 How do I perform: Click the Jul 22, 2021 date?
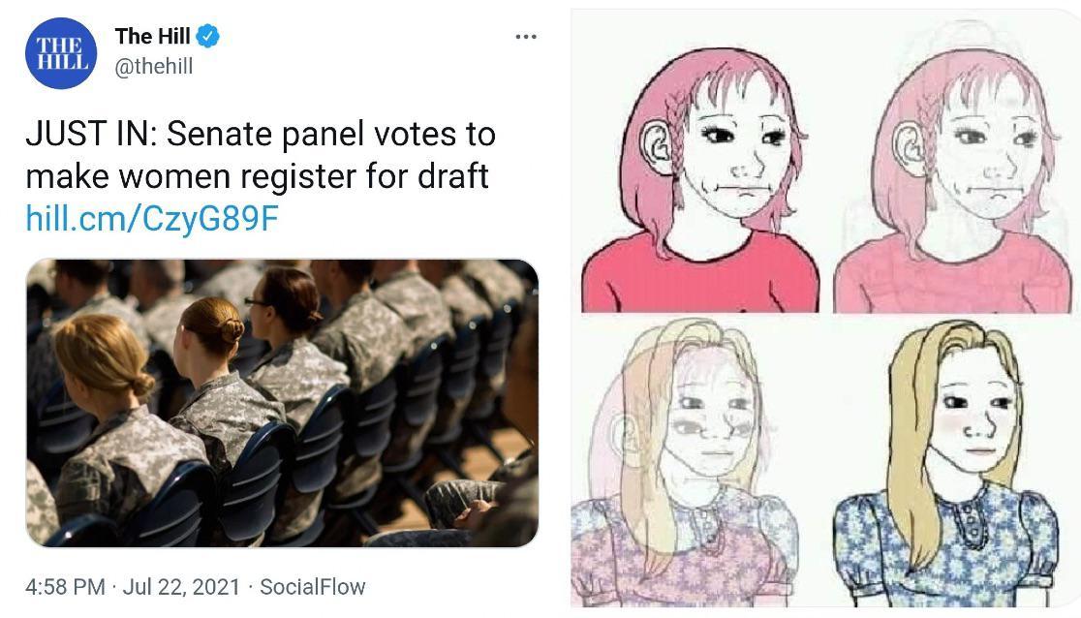[x=181, y=586]
